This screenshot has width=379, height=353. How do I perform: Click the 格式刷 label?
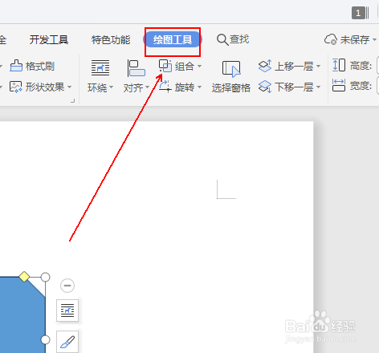(40, 66)
